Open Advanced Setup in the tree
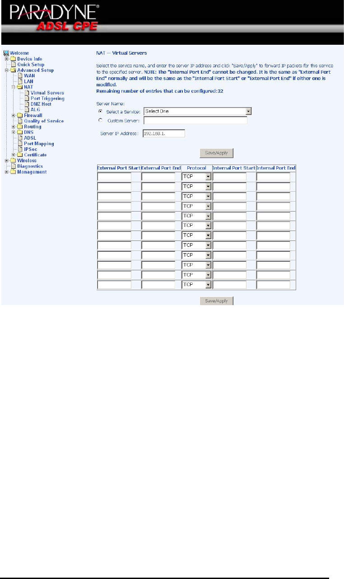 coord(35,70)
